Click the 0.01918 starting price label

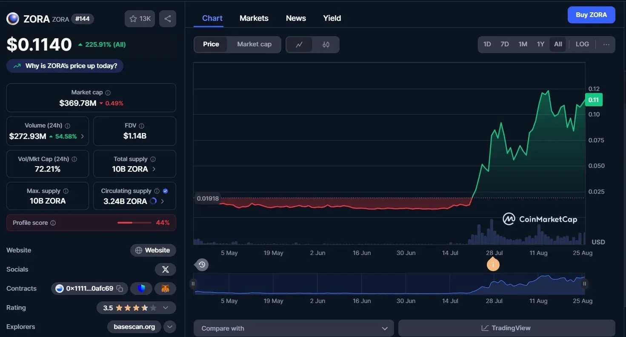pyautogui.click(x=208, y=198)
